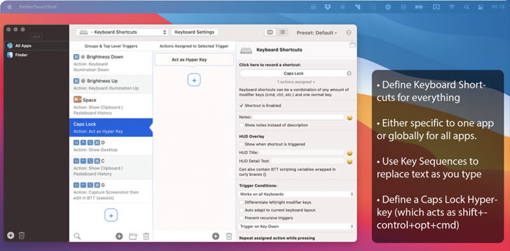
Task: Open Spotlight search in menu bar
Action: tap(467, 7)
